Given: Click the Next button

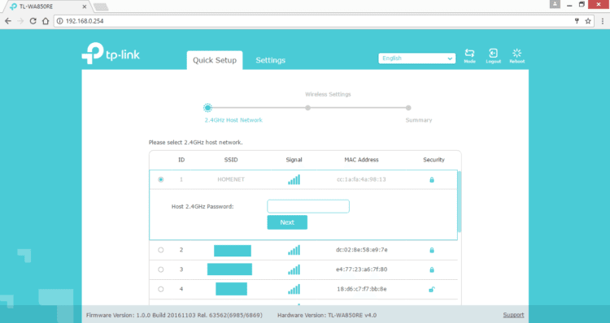Looking at the screenshot, I should pyautogui.click(x=287, y=222).
